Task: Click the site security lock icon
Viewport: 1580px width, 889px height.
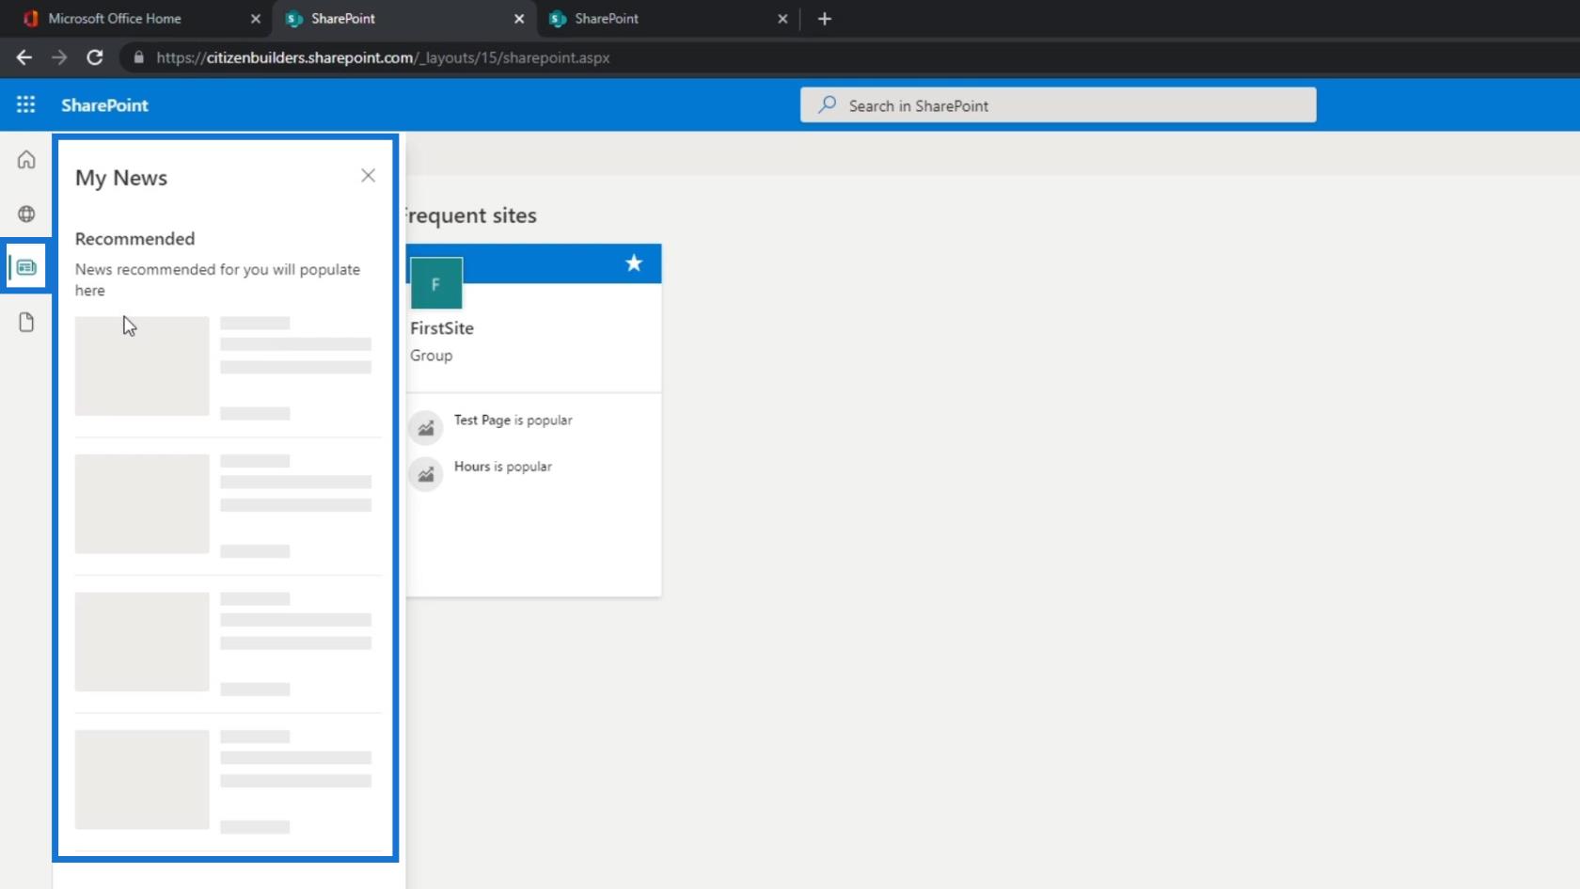Action: click(139, 57)
